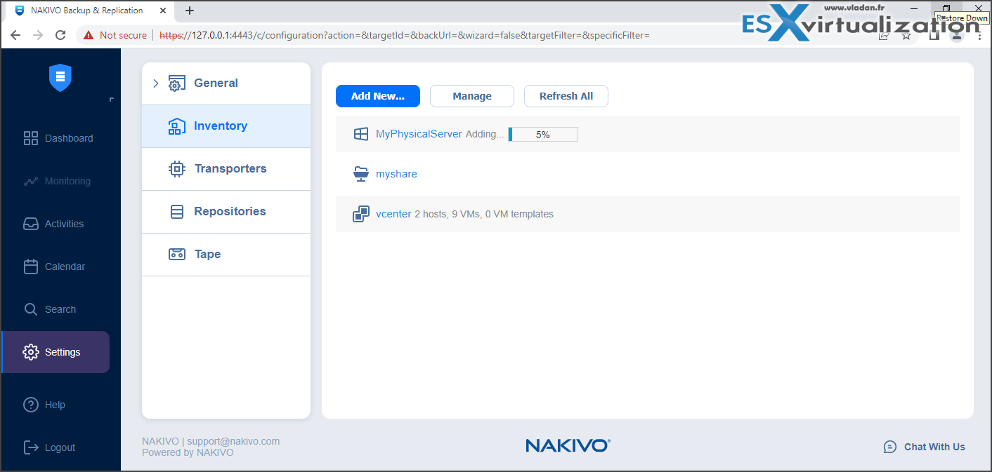The width and height of the screenshot is (992, 472).
Task: Click the file share icon beside myshare
Action: click(x=361, y=174)
